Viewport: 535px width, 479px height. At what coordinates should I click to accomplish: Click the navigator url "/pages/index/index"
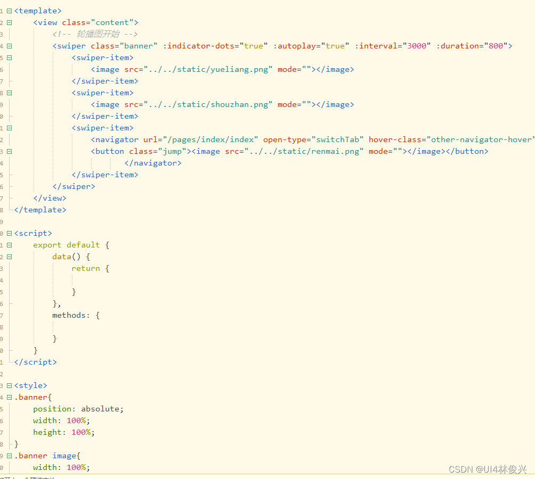tap(210, 139)
